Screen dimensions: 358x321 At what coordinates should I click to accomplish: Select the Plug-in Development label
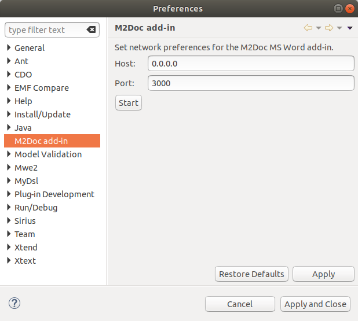pos(54,194)
